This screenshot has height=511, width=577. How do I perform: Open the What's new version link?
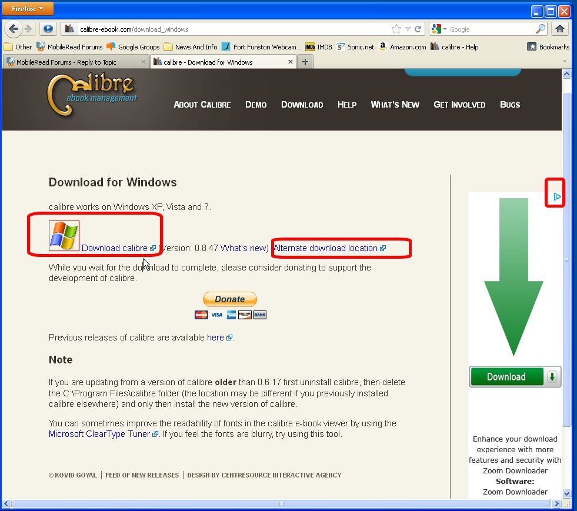coord(244,248)
